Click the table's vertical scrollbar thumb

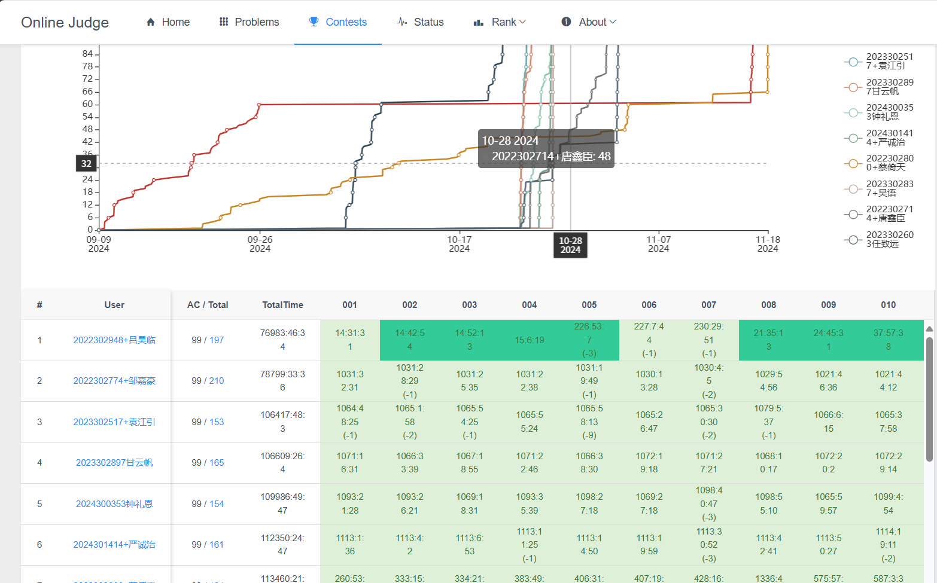(x=929, y=399)
